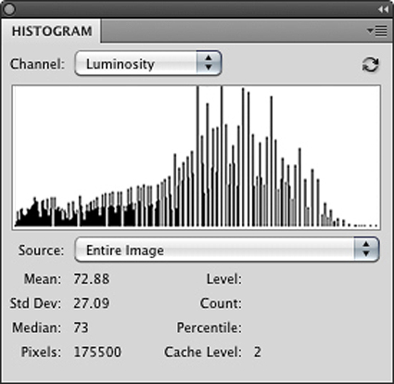Collapse panel with double-arrow icon
Viewport: 394px width, 384px height.
pos(383,9)
